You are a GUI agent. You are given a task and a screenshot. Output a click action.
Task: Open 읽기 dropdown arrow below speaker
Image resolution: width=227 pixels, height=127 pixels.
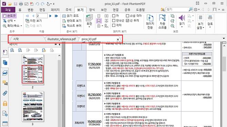[182, 27]
